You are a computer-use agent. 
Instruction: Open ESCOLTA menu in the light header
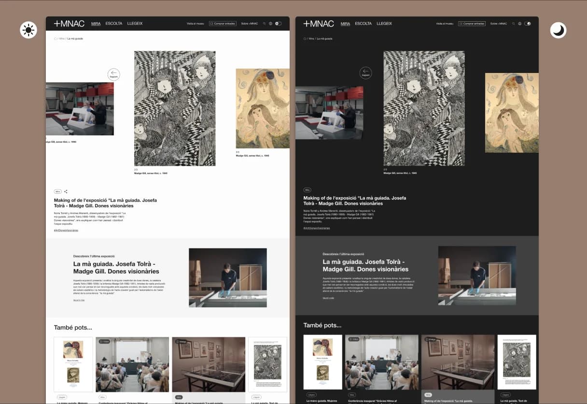(114, 24)
